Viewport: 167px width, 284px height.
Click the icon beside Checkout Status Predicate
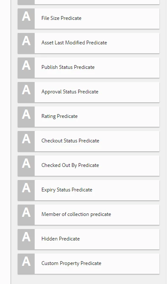[26, 141]
